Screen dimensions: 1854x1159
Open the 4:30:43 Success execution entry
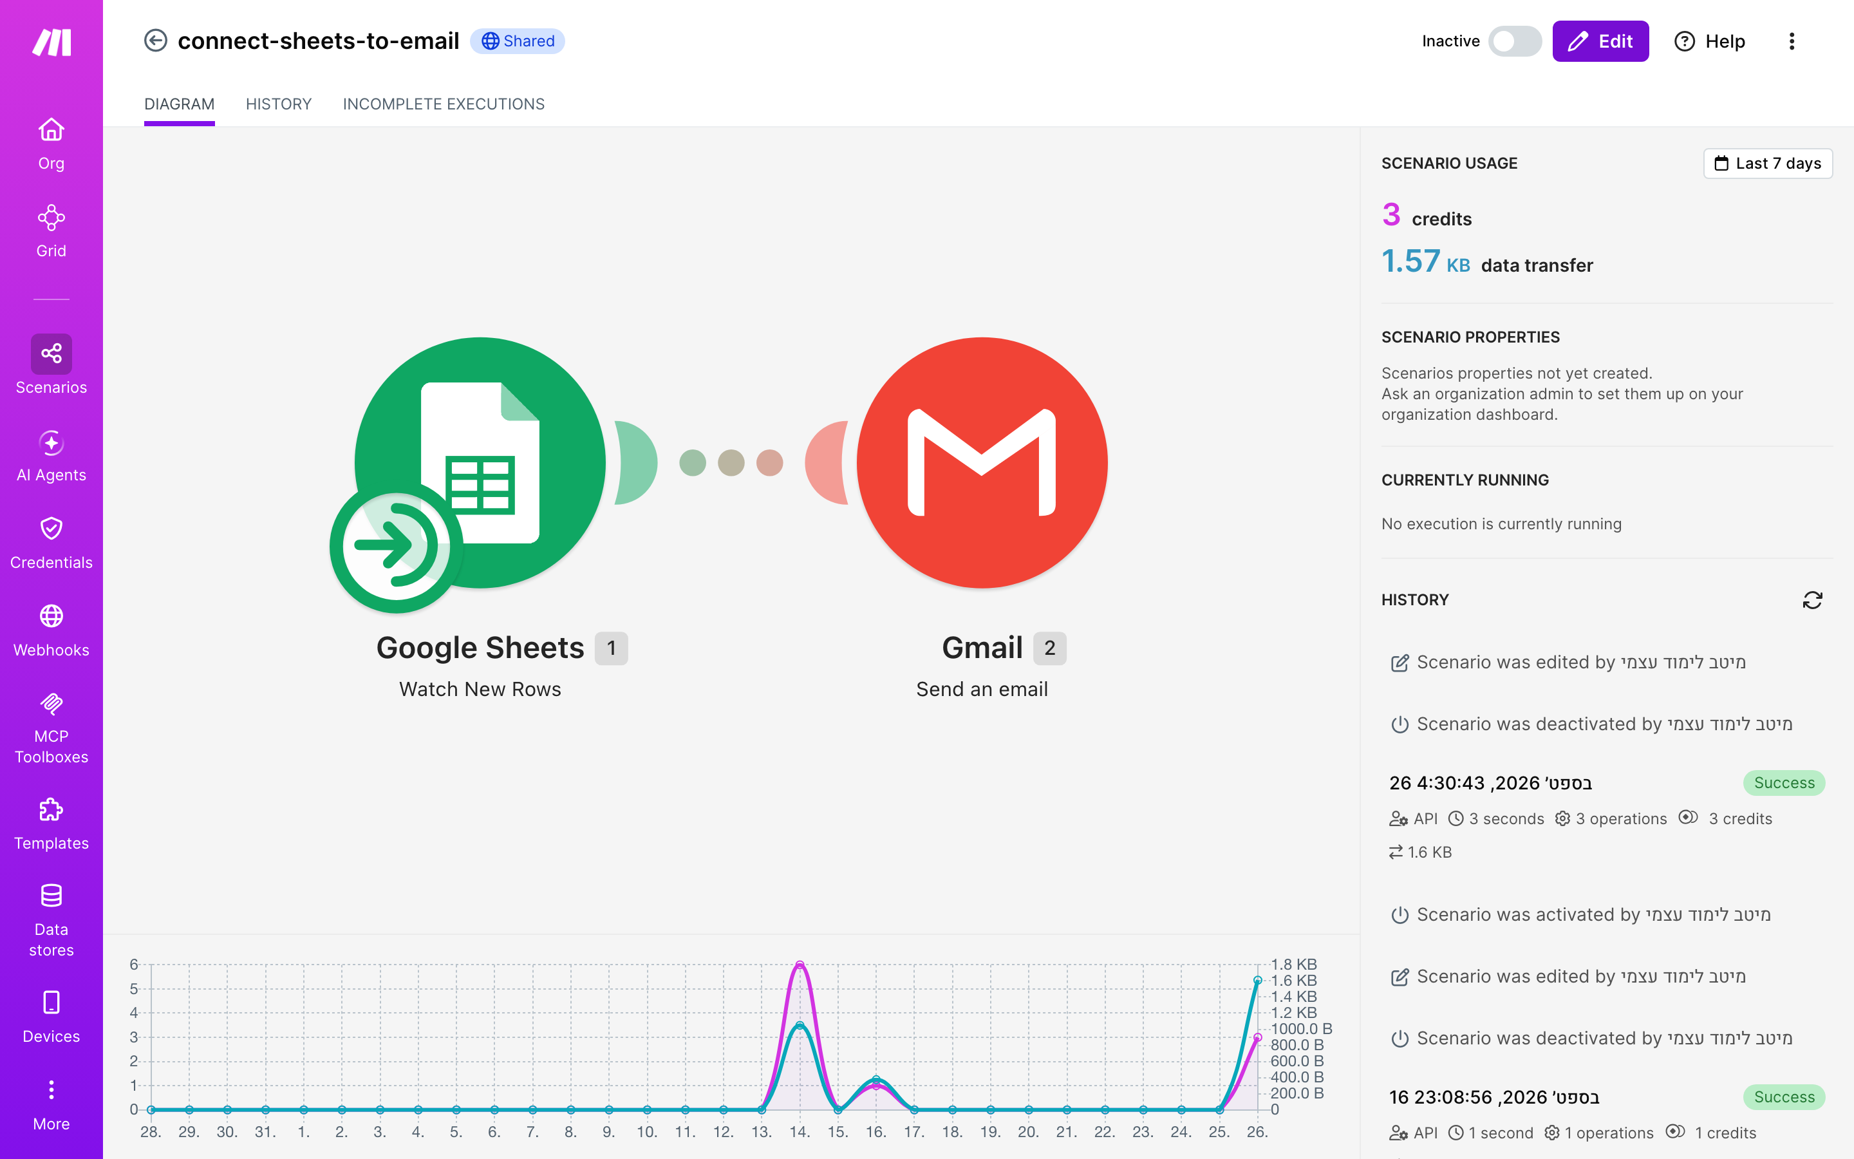(x=1607, y=816)
